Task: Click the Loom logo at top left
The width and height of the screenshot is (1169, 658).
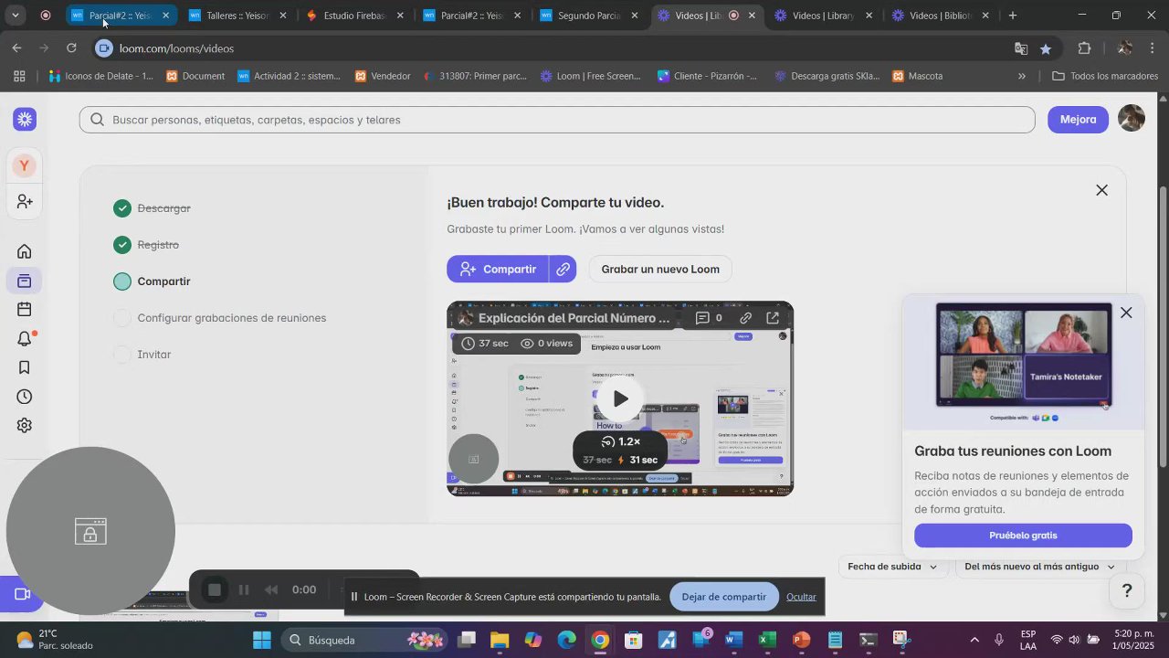Action: click(x=25, y=119)
